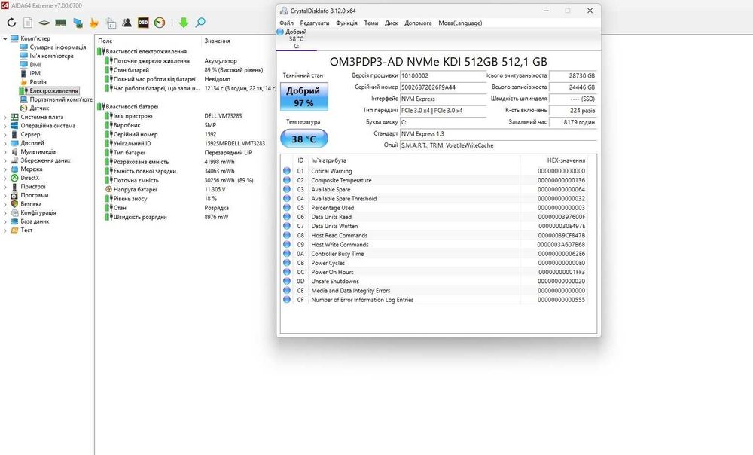This screenshot has width=753, height=455.
Task: Click the serial number field 50026B72826F9A44
Action: (x=443, y=87)
